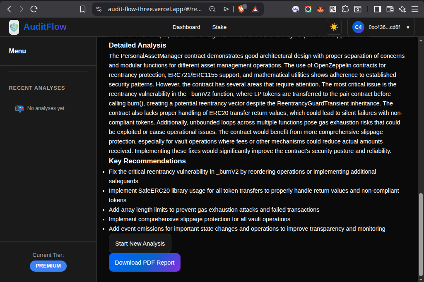Reload the page
This screenshot has height=282, width=424.
coord(34,9)
